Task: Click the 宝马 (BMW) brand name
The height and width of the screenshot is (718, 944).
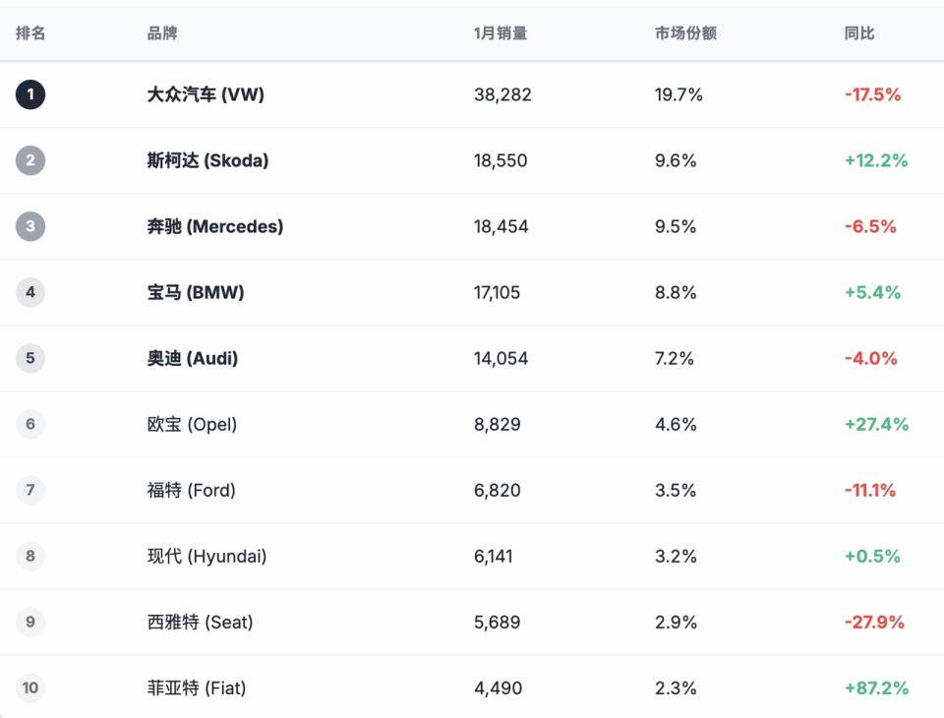Action: [x=196, y=292]
